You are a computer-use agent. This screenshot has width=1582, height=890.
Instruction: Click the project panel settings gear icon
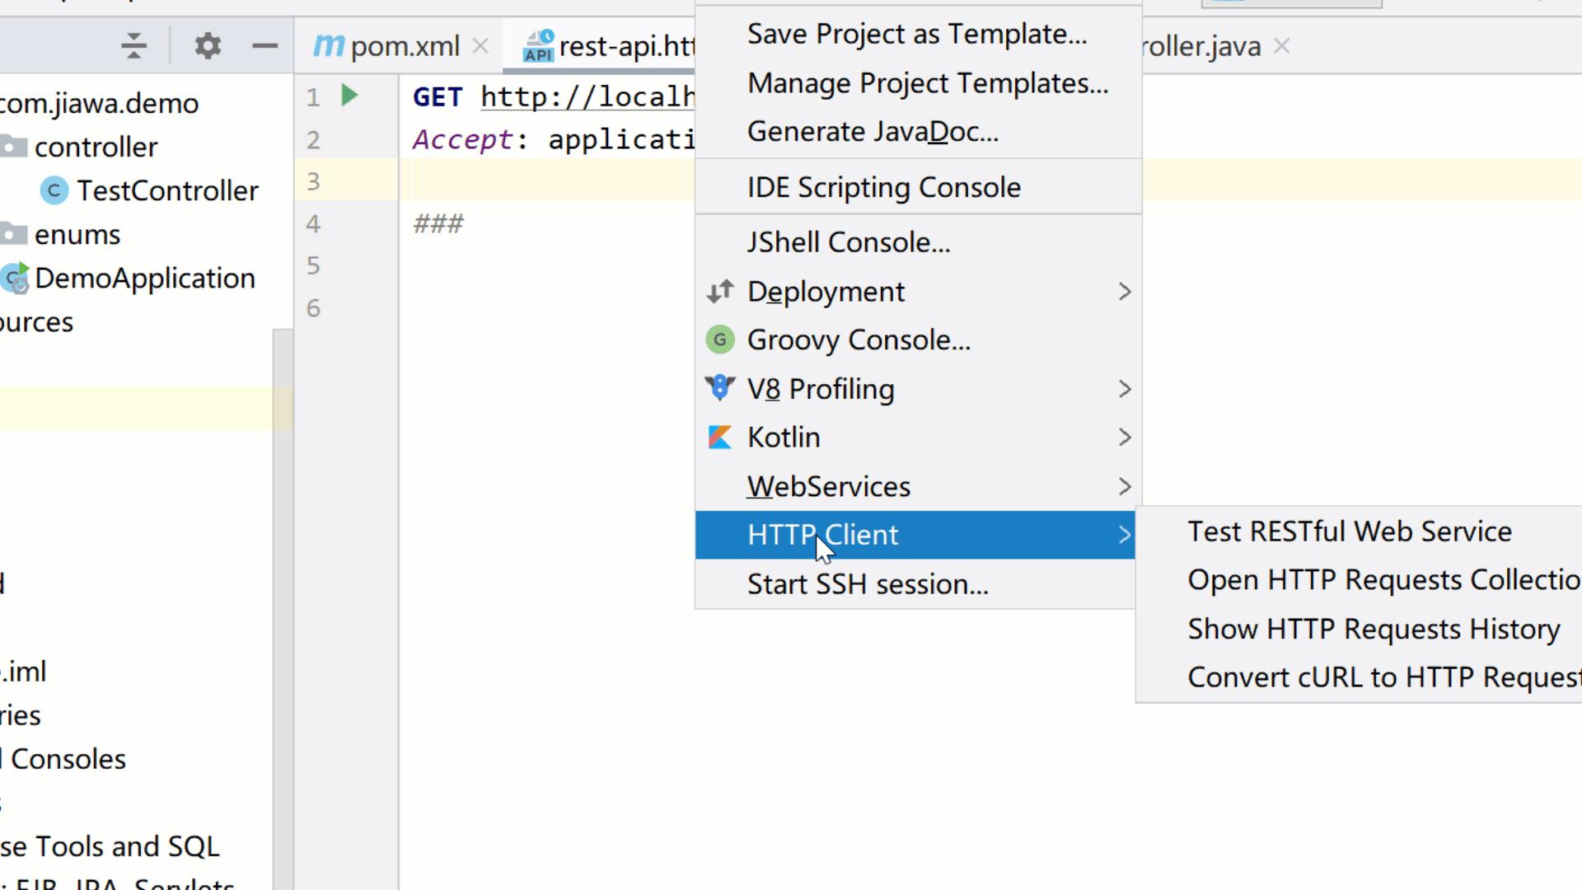[x=208, y=45]
